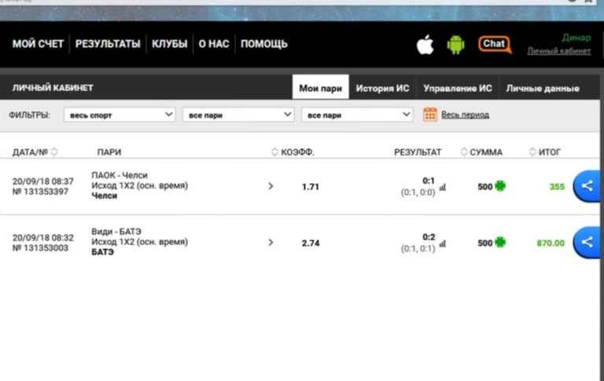Sort by ДАТА/№ column arrows

point(54,152)
